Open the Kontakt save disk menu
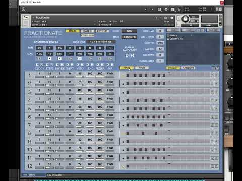Viewport: 242px width, 181px height. pyautogui.click(x=159, y=9)
